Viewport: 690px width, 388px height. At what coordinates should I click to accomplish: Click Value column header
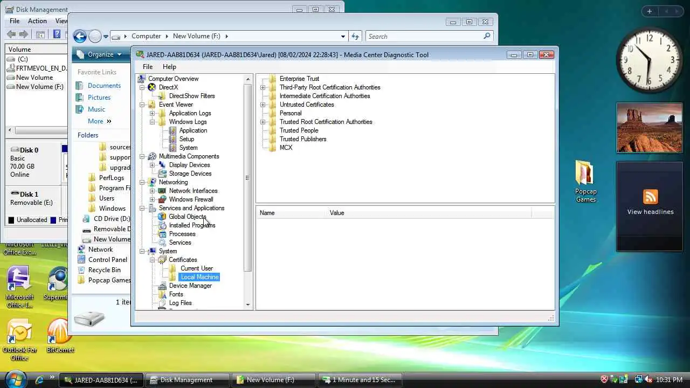point(429,213)
